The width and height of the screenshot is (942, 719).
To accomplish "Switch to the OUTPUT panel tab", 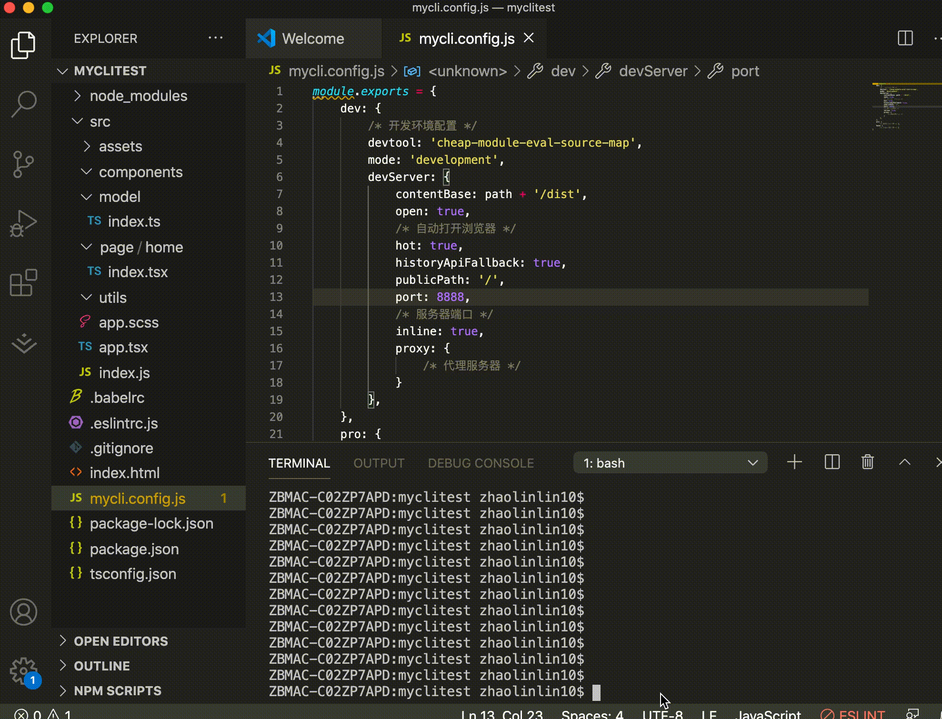I will tap(379, 463).
